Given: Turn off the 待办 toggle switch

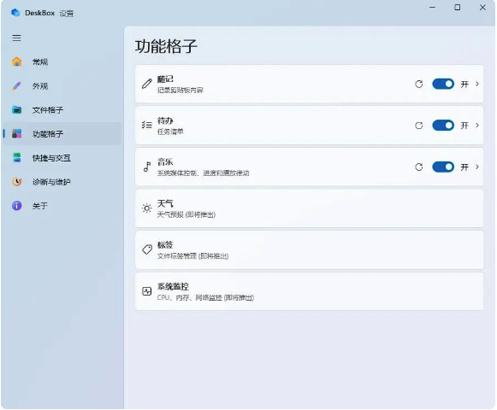Looking at the screenshot, I should click(443, 126).
